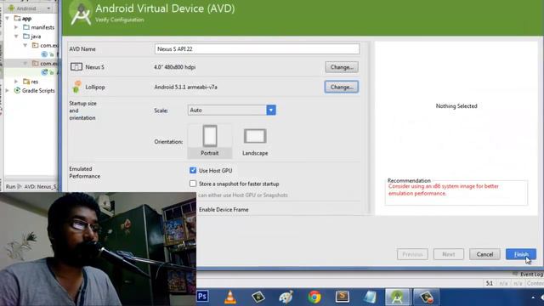The width and height of the screenshot is (544, 306).
Task: Select first com.ex package icon
Action: (36, 45)
